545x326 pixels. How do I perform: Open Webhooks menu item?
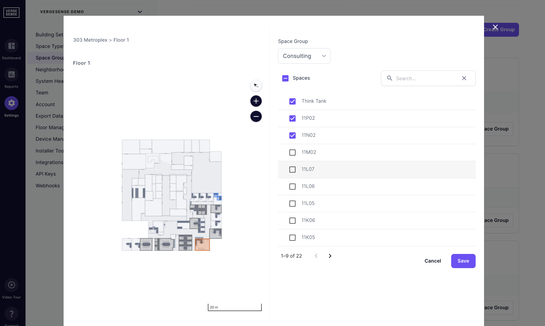point(48,186)
